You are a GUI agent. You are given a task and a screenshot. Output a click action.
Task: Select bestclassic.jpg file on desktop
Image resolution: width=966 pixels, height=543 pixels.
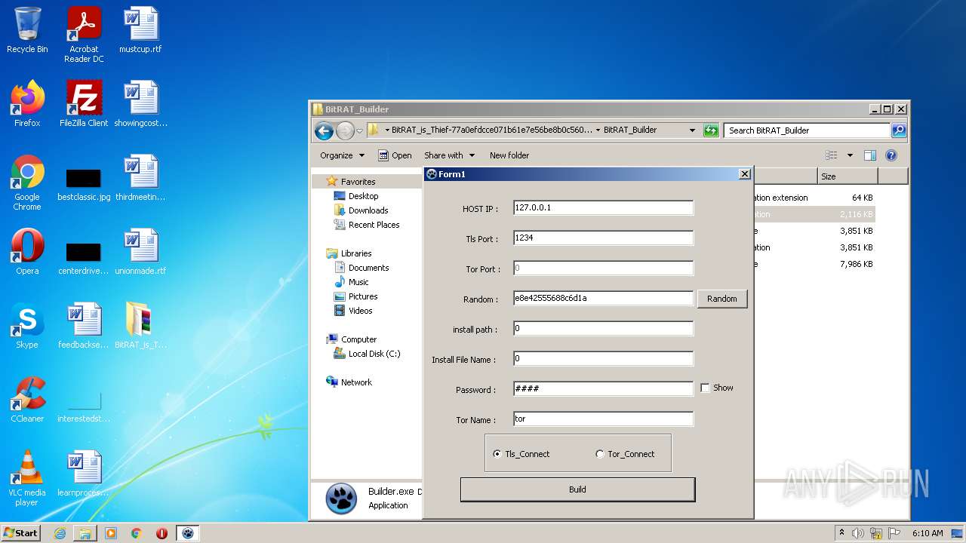tap(84, 183)
